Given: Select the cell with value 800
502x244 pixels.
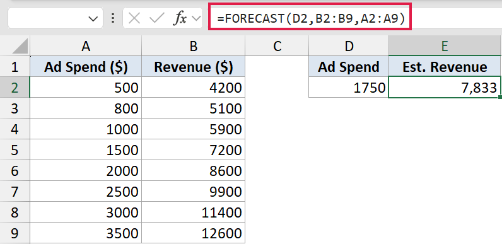Looking at the screenshot, I should 86,108.
